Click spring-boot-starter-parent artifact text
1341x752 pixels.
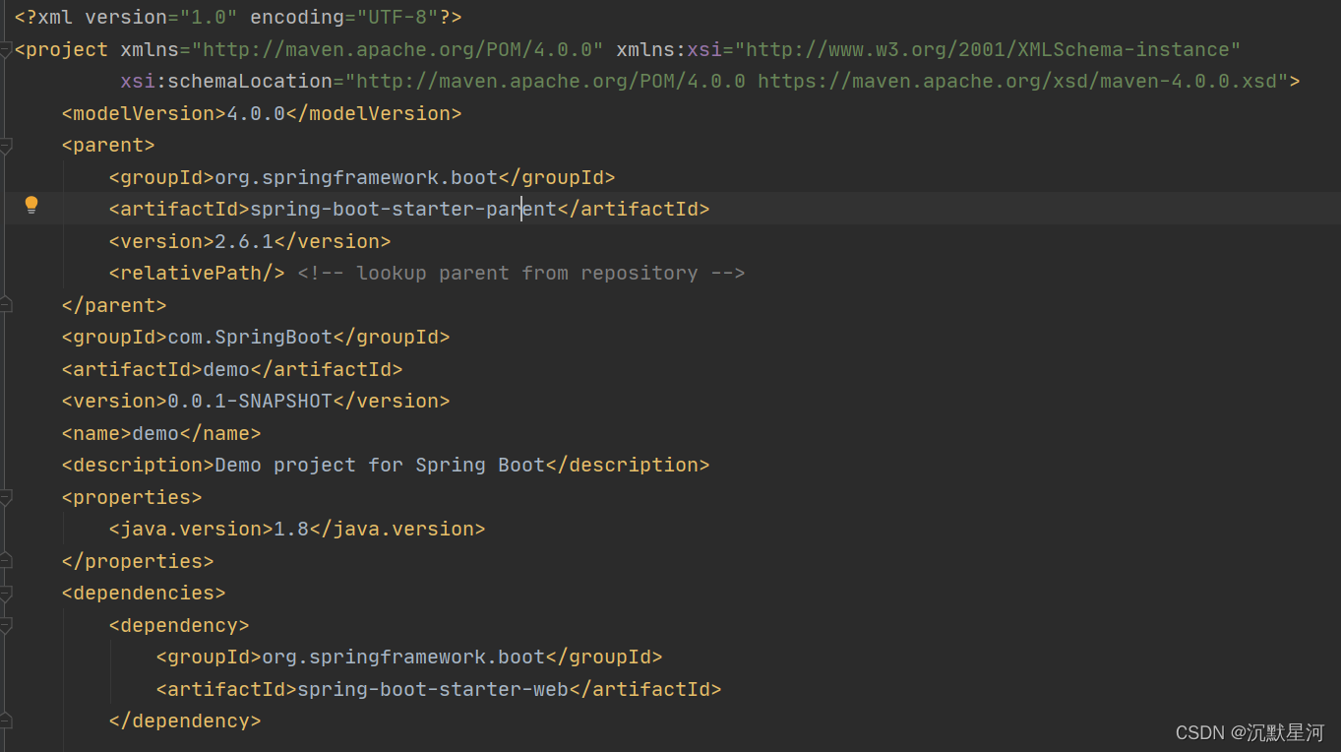pyautogui.click(x=403, y=209)
